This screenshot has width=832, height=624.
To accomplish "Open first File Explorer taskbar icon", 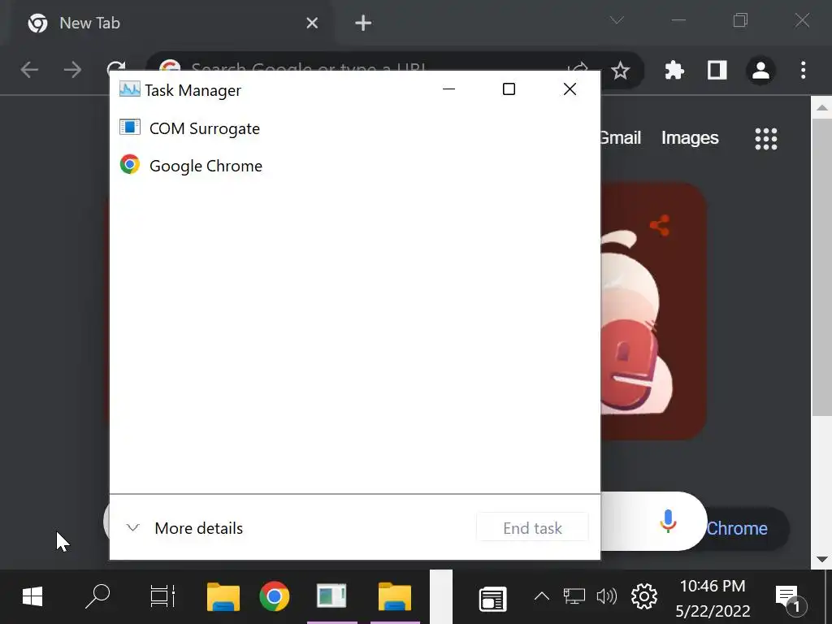I will 223,597.
